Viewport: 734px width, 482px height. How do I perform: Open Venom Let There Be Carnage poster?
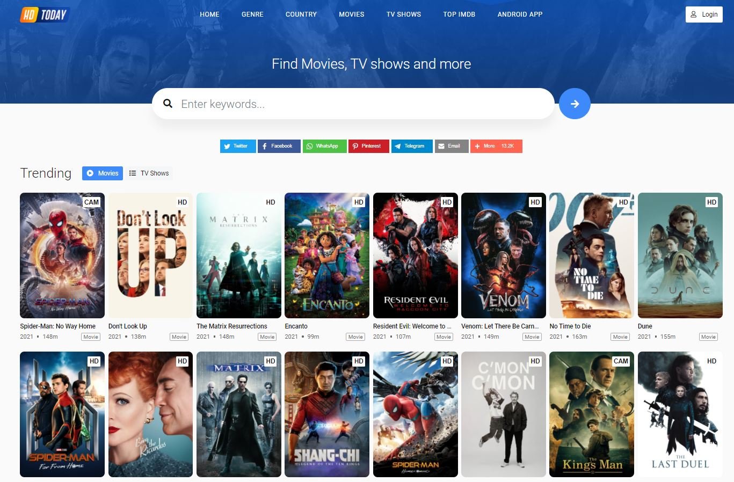click(x=504, y=255)
